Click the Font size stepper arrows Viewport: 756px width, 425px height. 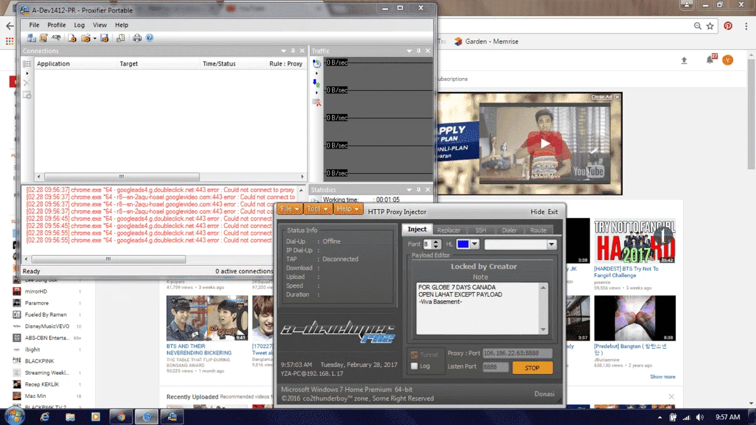pyautogui.click(x=436, y=244)
